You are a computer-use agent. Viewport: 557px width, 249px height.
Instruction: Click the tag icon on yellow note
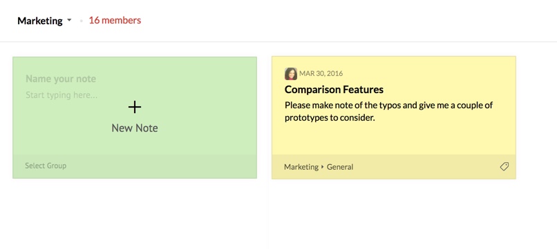(504, 166)
